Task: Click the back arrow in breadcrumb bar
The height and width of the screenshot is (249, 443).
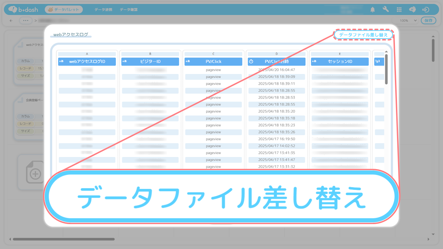Action: pyautogui.click(x=11, y=21)
